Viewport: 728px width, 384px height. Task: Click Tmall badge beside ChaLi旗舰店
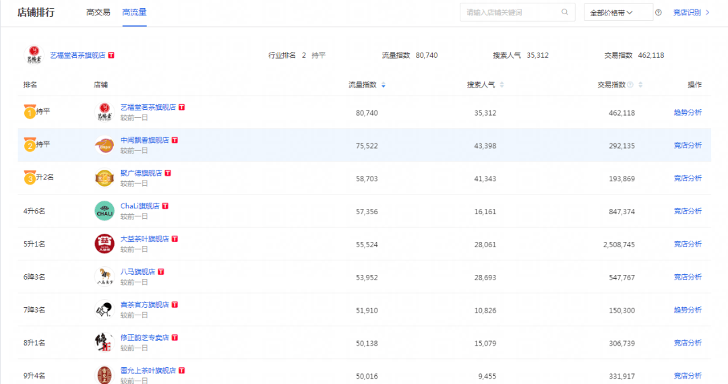(165, 206)
